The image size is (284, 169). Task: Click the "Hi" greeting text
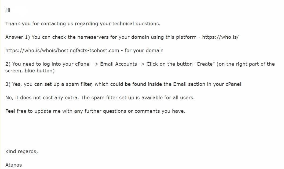tap(8, 10)
